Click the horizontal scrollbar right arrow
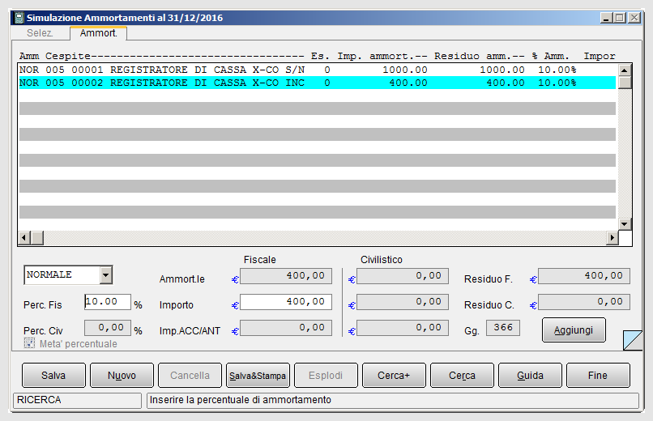The height and width of the screenshot is (421, 653). tap(612, 238)
